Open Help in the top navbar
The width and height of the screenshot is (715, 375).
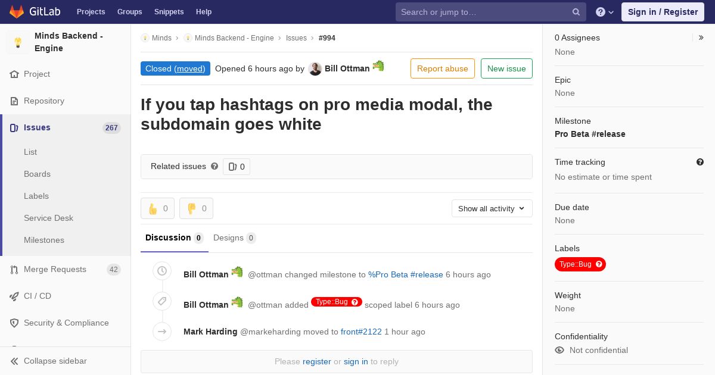click(204, 12)
